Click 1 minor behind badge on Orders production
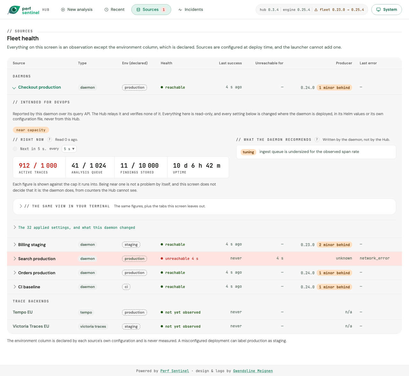The height and width of the screenshot is (376, 409). pyautogui.click(x=334, y=273)
